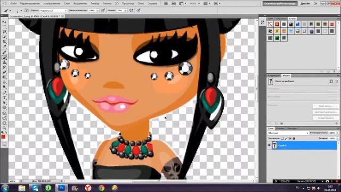
Task: Select the Crop tool
Action: tap(4, 42)
